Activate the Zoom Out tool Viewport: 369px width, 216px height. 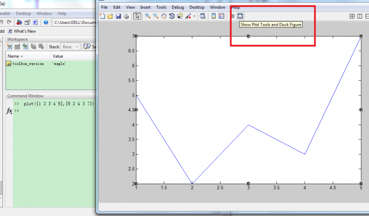coord(155,16)
